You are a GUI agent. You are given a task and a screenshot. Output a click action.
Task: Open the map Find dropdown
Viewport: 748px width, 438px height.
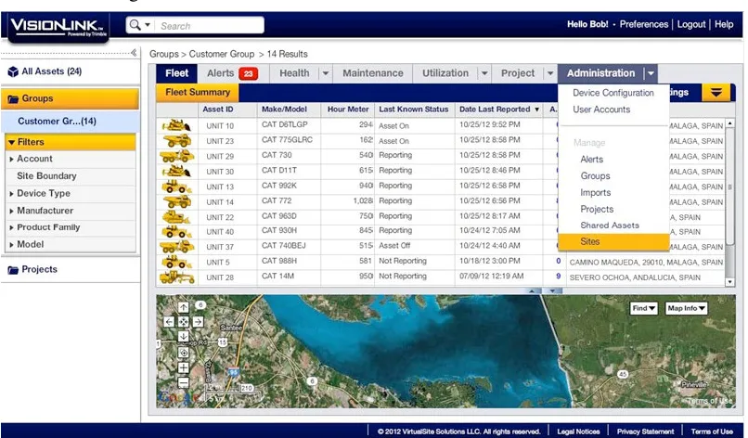[643, 308]
